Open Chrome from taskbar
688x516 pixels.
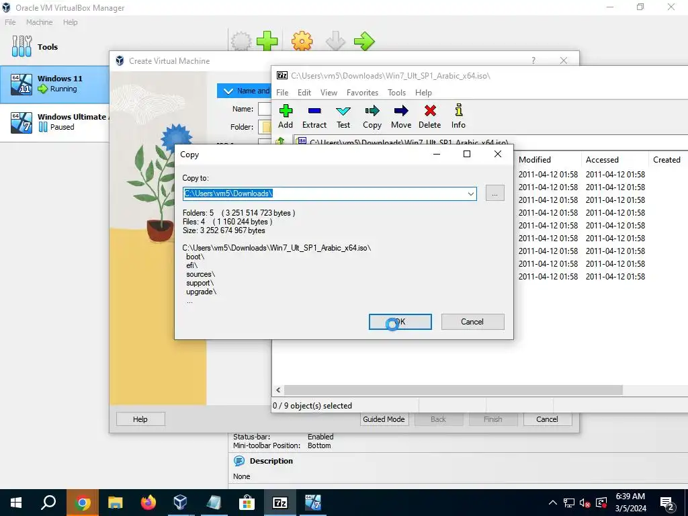pyautogui.click(x=82, y=503)
